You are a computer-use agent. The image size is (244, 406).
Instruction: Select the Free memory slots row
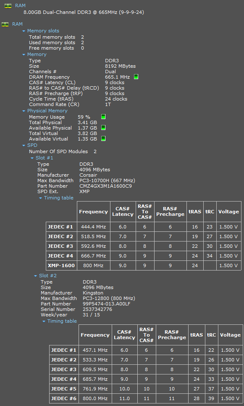[x=56, y=48]
